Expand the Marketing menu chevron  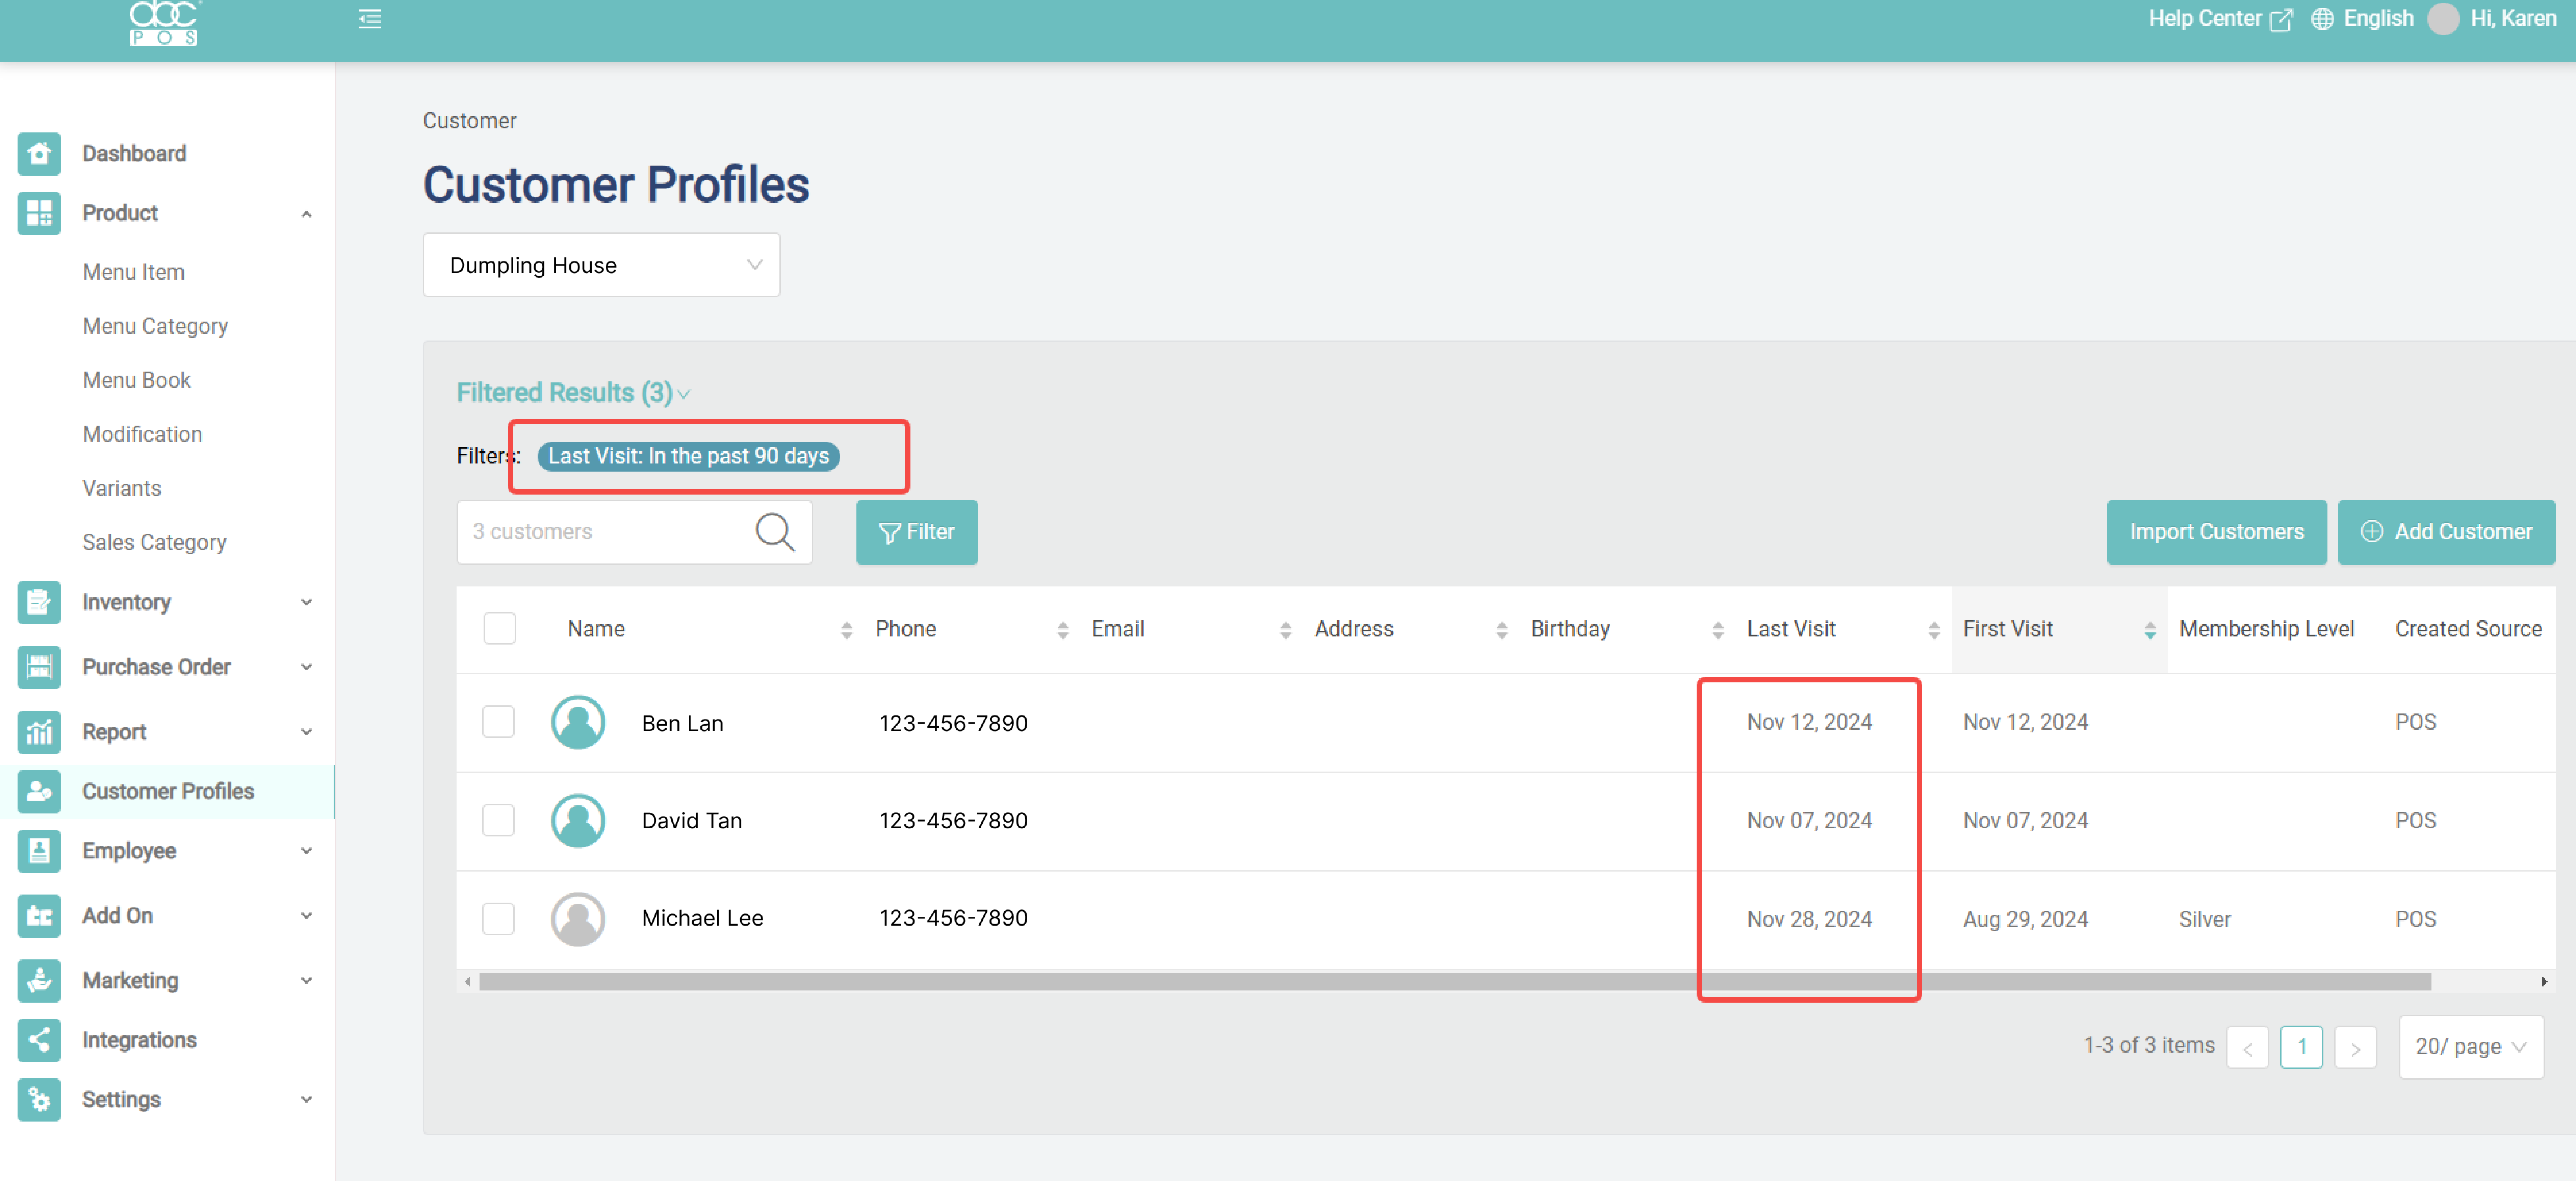coord(307,981)
